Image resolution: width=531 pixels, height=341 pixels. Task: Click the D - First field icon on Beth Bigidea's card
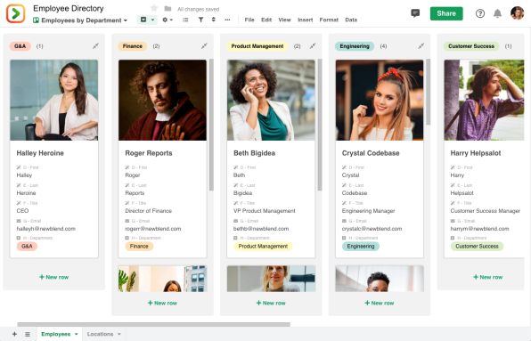(x=236, y=167)
